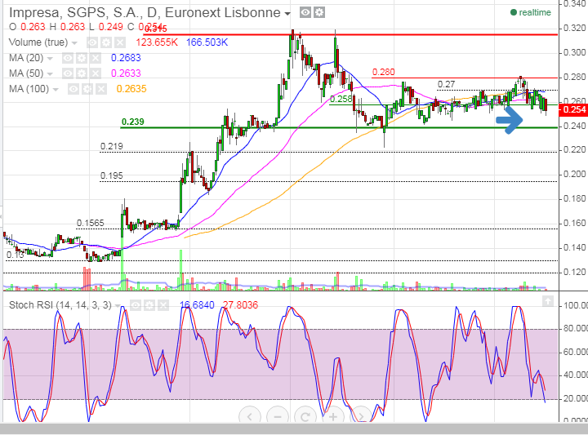Click the MA (50) value 0.2633
Viewport: 588px width, 435px height.
(x=126, y=73)
